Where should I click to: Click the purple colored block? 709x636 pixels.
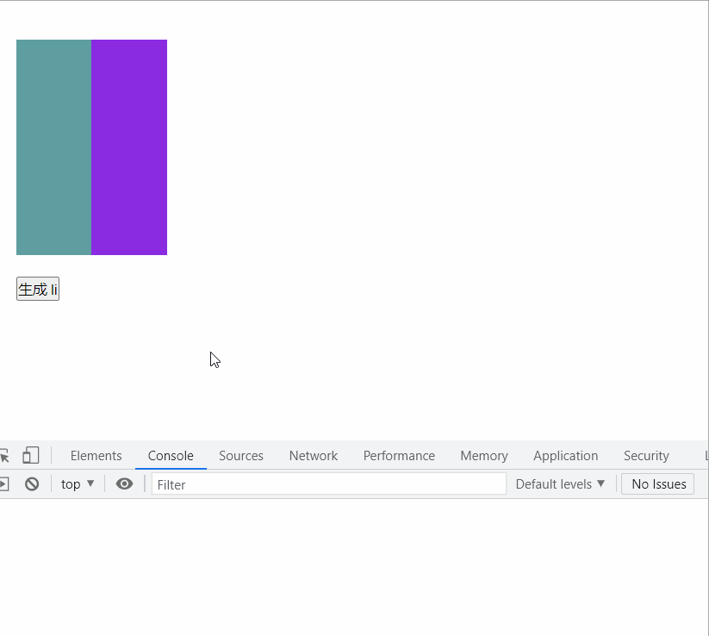pyautogui.click(x=129, y=147)
